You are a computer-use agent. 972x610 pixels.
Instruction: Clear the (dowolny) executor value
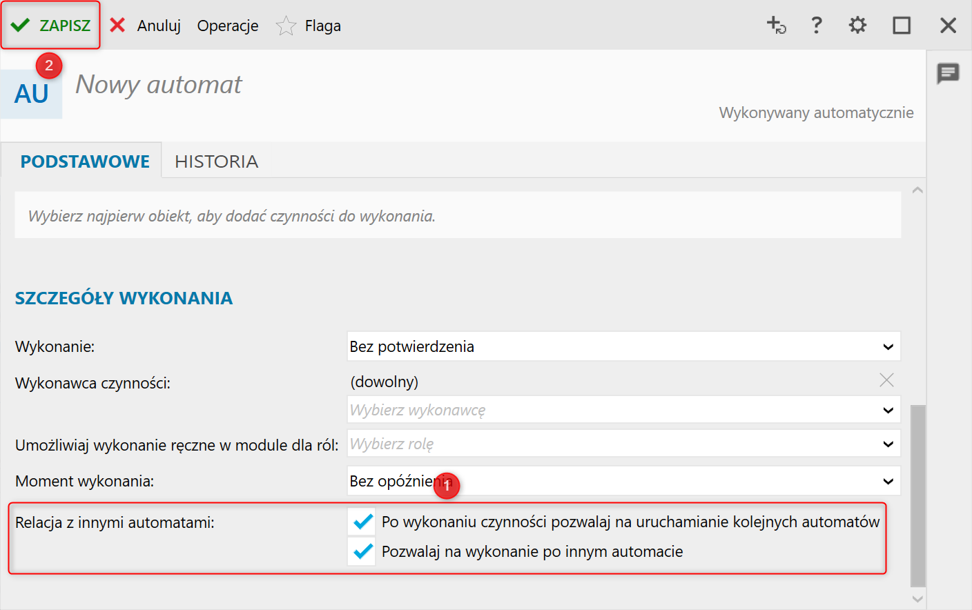pyautogui.click(x=887, y=380)
